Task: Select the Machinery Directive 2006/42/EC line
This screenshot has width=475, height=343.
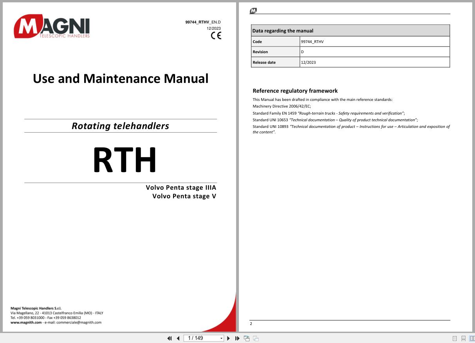Action: 282,106
